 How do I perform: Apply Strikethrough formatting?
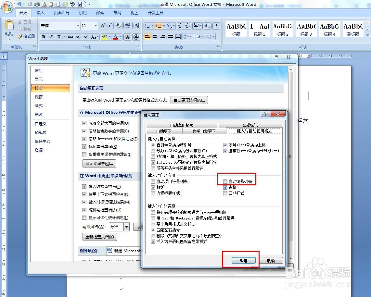(x=70, y=37)
